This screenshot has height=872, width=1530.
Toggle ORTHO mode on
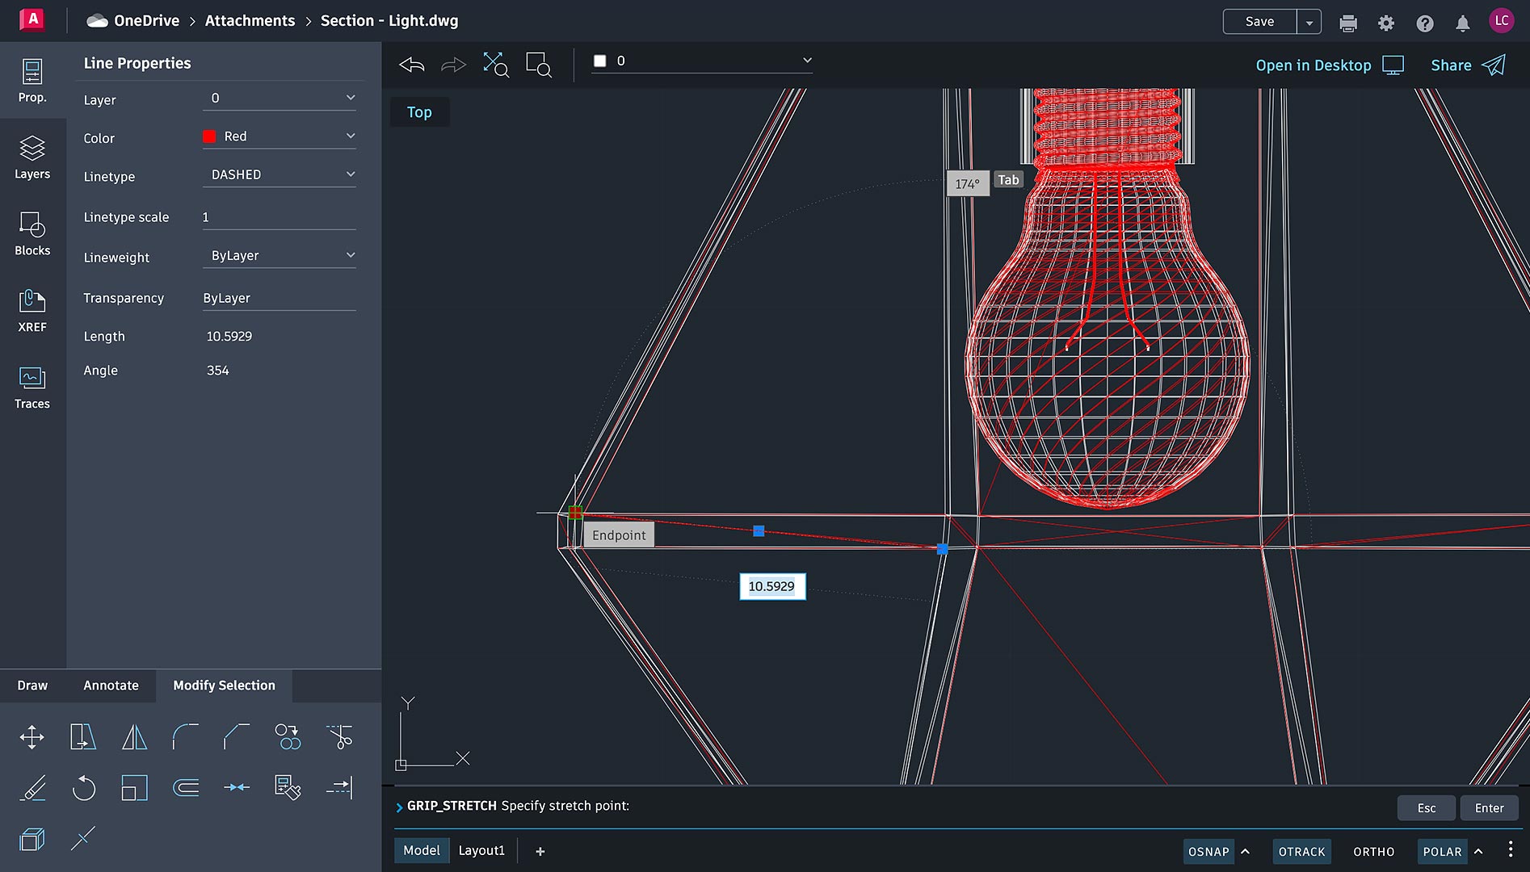(x=1373, y=851)
